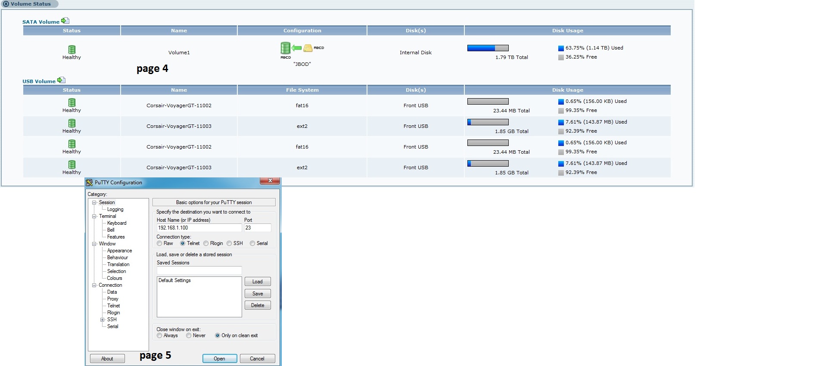Close the PuTTY Configuration window
Image resolution: width=840 pixels, height=366 pixels.
point(270,181)
